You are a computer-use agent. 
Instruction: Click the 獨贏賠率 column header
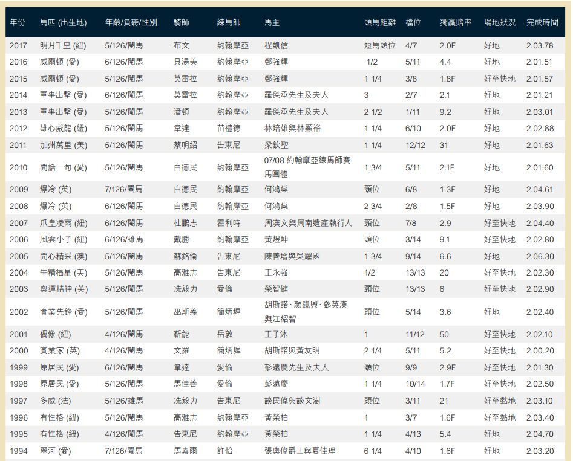pyautogui.click(x=455, y=22)
